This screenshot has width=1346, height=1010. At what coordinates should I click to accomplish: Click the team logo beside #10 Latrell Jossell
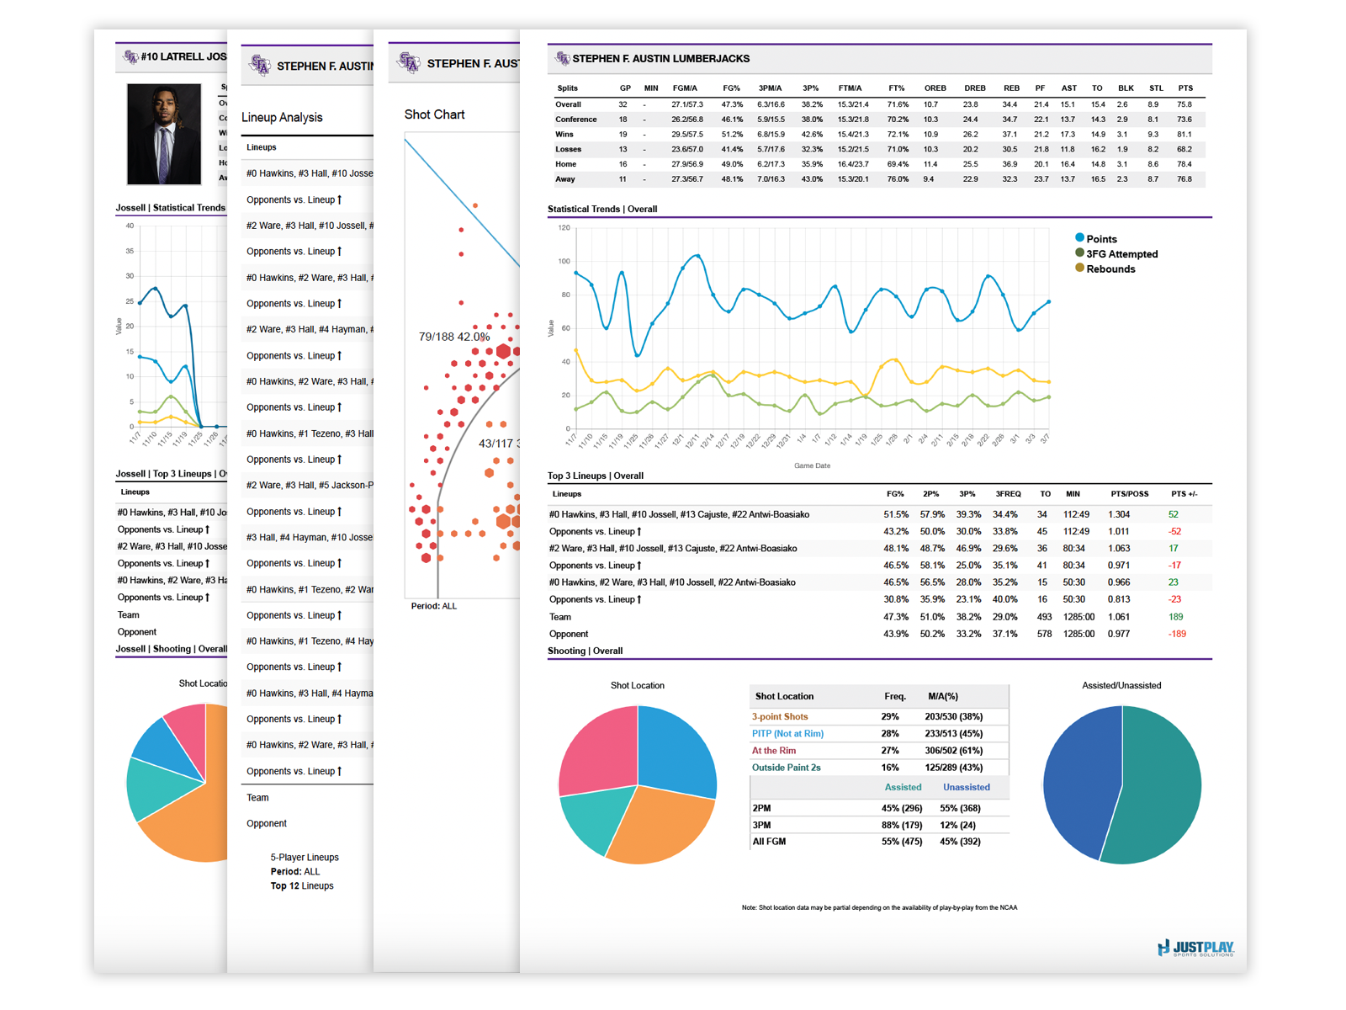(x=130, y=56)
